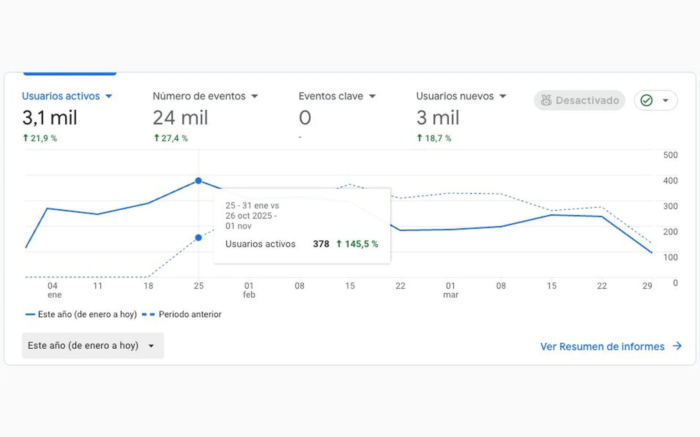Click the 3 mil new users value
The image size is (700, 437).
(438, 118)
